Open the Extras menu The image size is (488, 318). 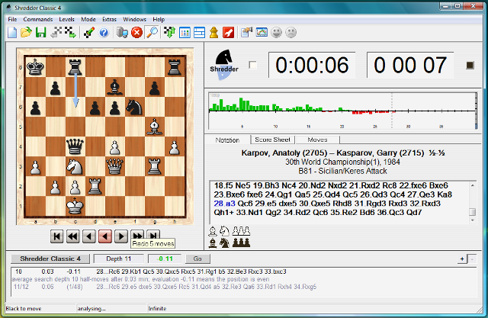109,19
